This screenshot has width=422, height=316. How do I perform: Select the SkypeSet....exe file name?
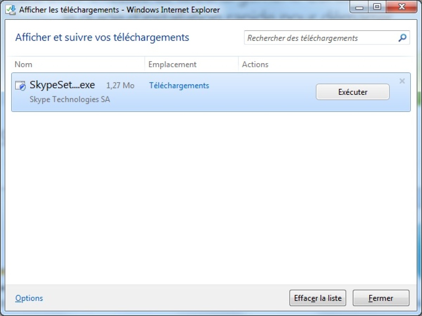[x=62, y=85]
